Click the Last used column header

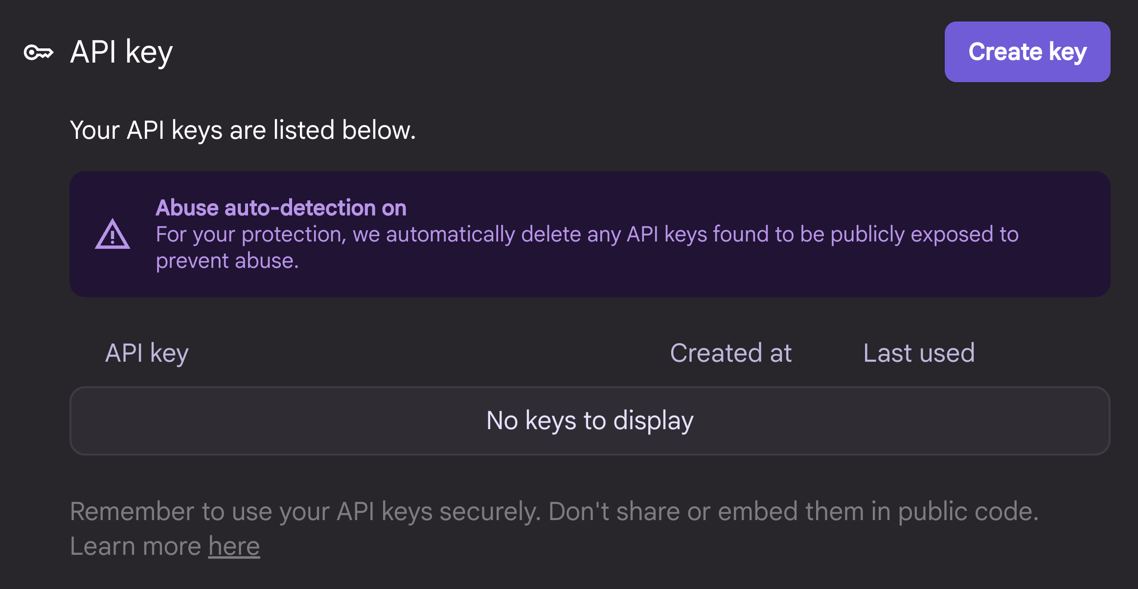click(x=919, y=353)
